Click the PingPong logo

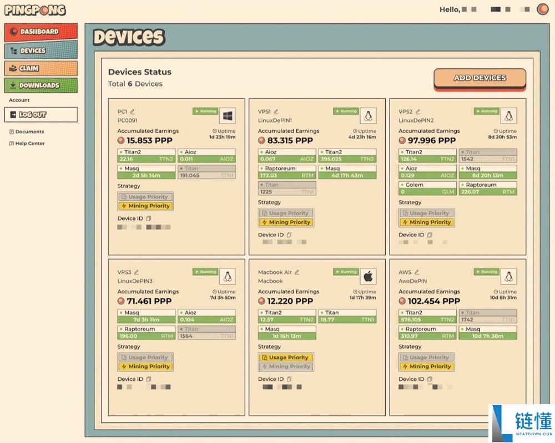coord(35,10)
